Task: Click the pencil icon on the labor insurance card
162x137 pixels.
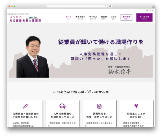Action: click(26, 106)
